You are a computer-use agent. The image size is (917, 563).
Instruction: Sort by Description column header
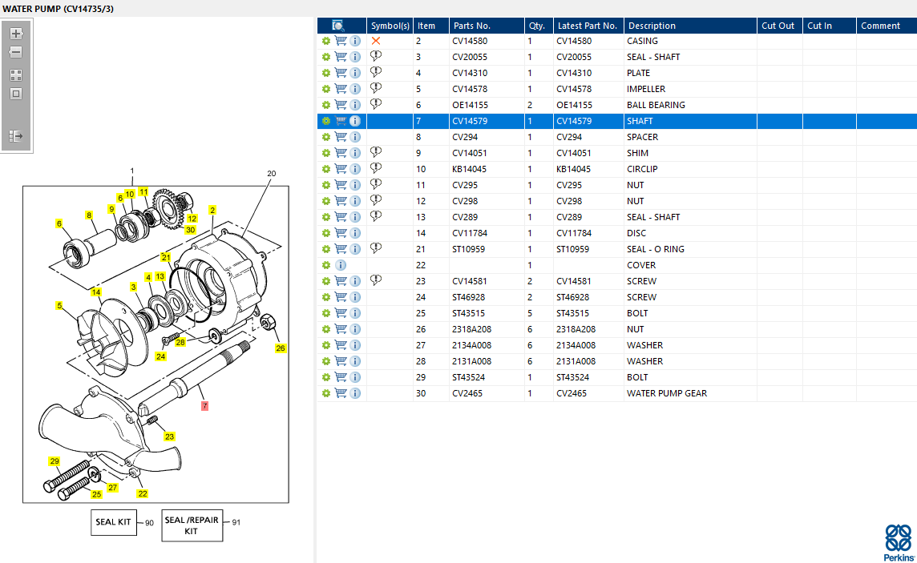click(652, 26)
